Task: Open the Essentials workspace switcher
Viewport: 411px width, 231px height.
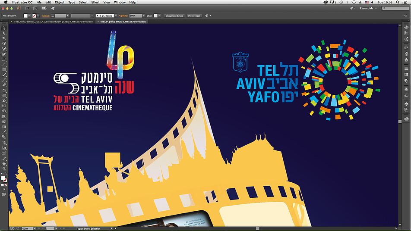Action: point(368,8)
